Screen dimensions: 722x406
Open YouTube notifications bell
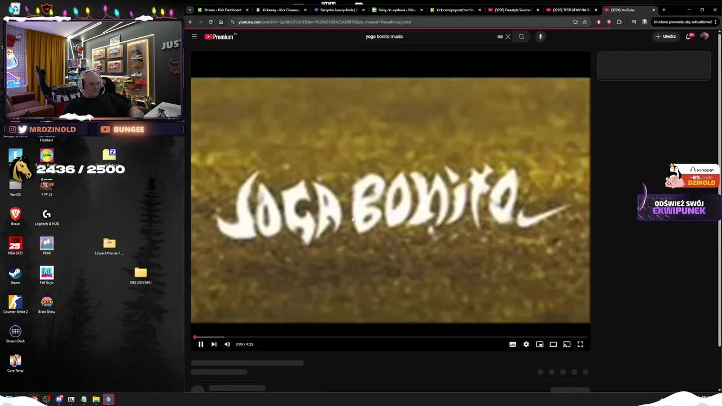[688, 37]
